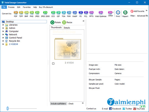Open the Edit menu
This screenshot has width=149, height=112.
tap(19, 7)
